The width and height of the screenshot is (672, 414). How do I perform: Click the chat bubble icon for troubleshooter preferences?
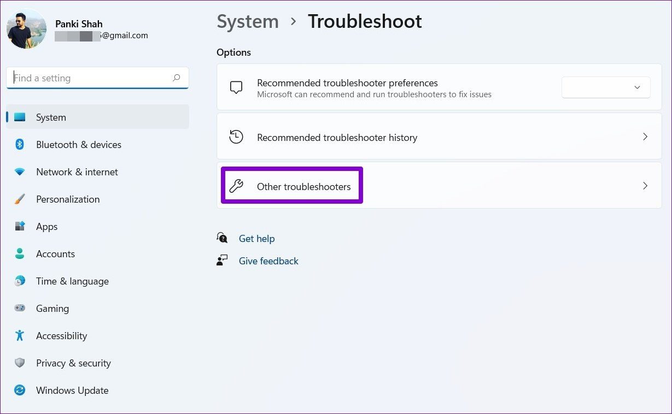(236, 88)
